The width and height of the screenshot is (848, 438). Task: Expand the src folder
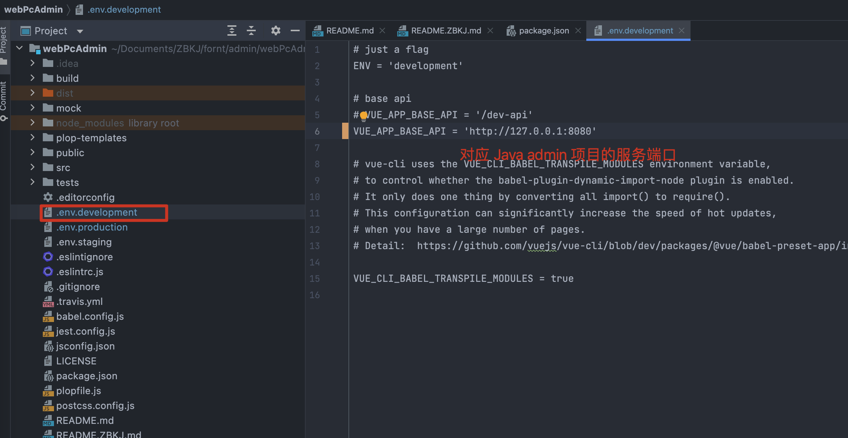(x=32, y=167)
